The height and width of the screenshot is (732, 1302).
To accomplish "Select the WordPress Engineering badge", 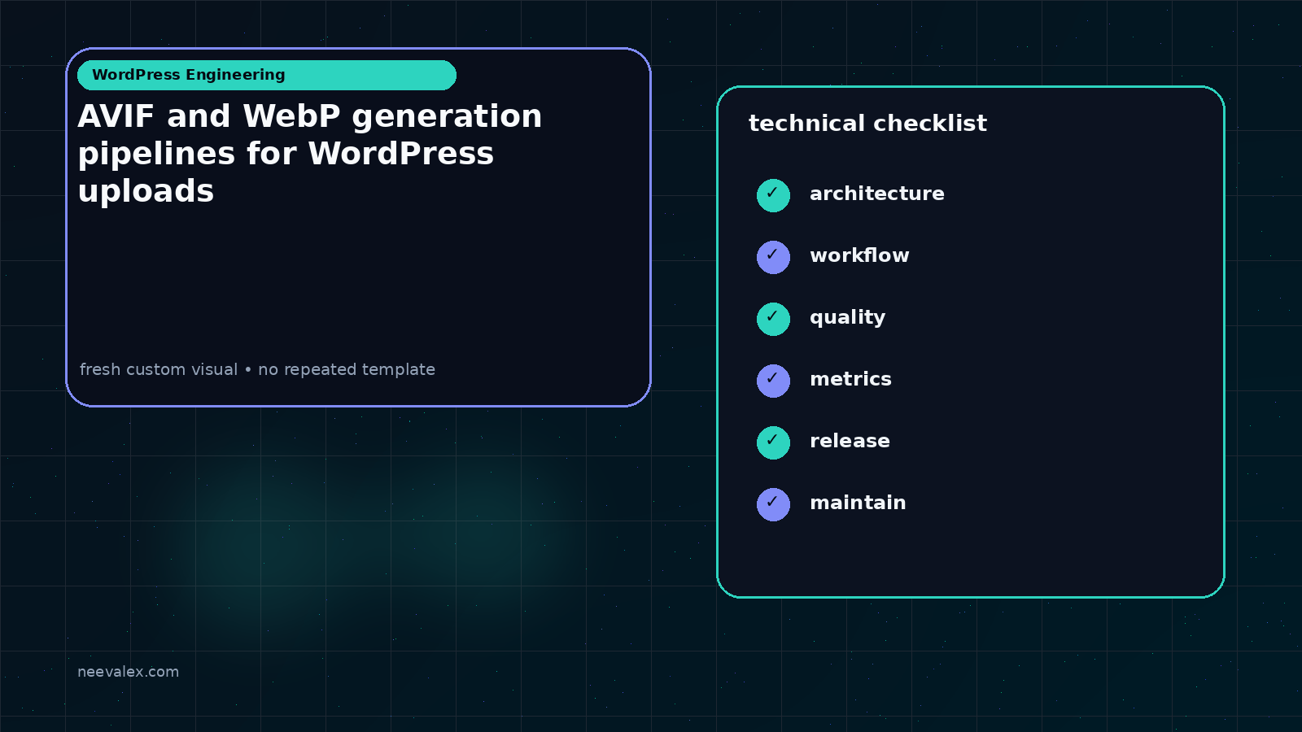I will pyautogui.click(x=267, y=75).
